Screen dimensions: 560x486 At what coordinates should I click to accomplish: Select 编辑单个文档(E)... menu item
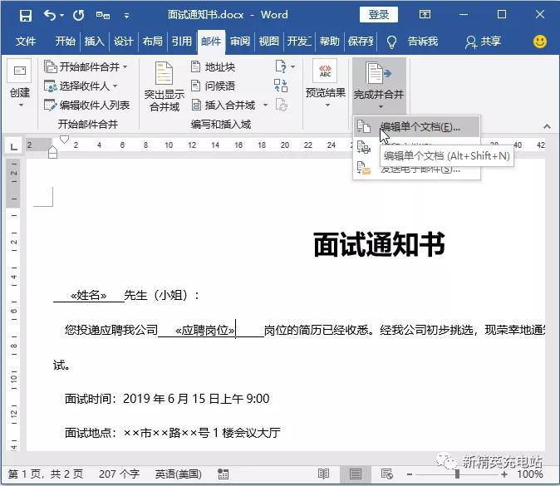click(416, 127)
